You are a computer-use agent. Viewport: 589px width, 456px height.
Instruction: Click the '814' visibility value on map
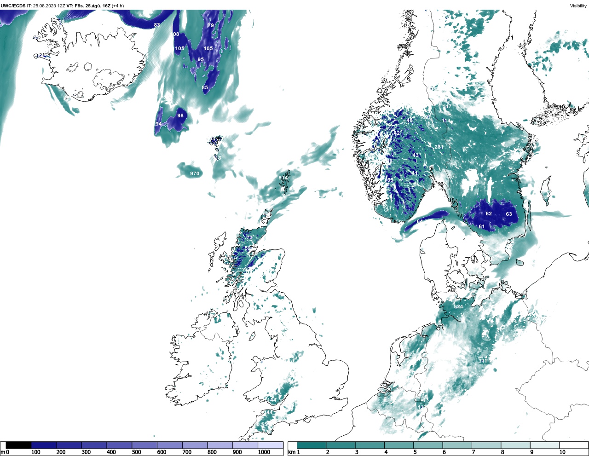click(283, 178)
